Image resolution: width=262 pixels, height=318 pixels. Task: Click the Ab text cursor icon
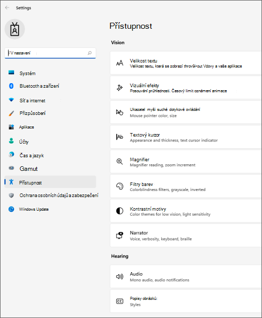[x=119, y=137]
